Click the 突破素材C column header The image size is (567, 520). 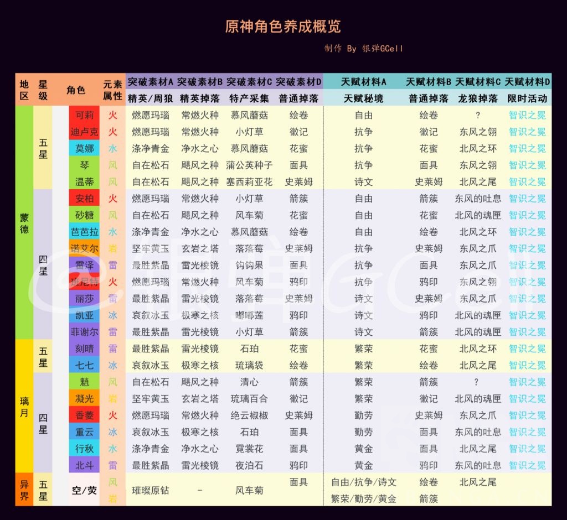(249, 82)
